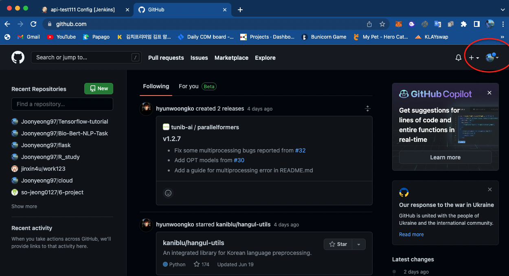Reload the page
Image resolution: width=509 pixels, height=276 pixels.
(x=33, y=24)
